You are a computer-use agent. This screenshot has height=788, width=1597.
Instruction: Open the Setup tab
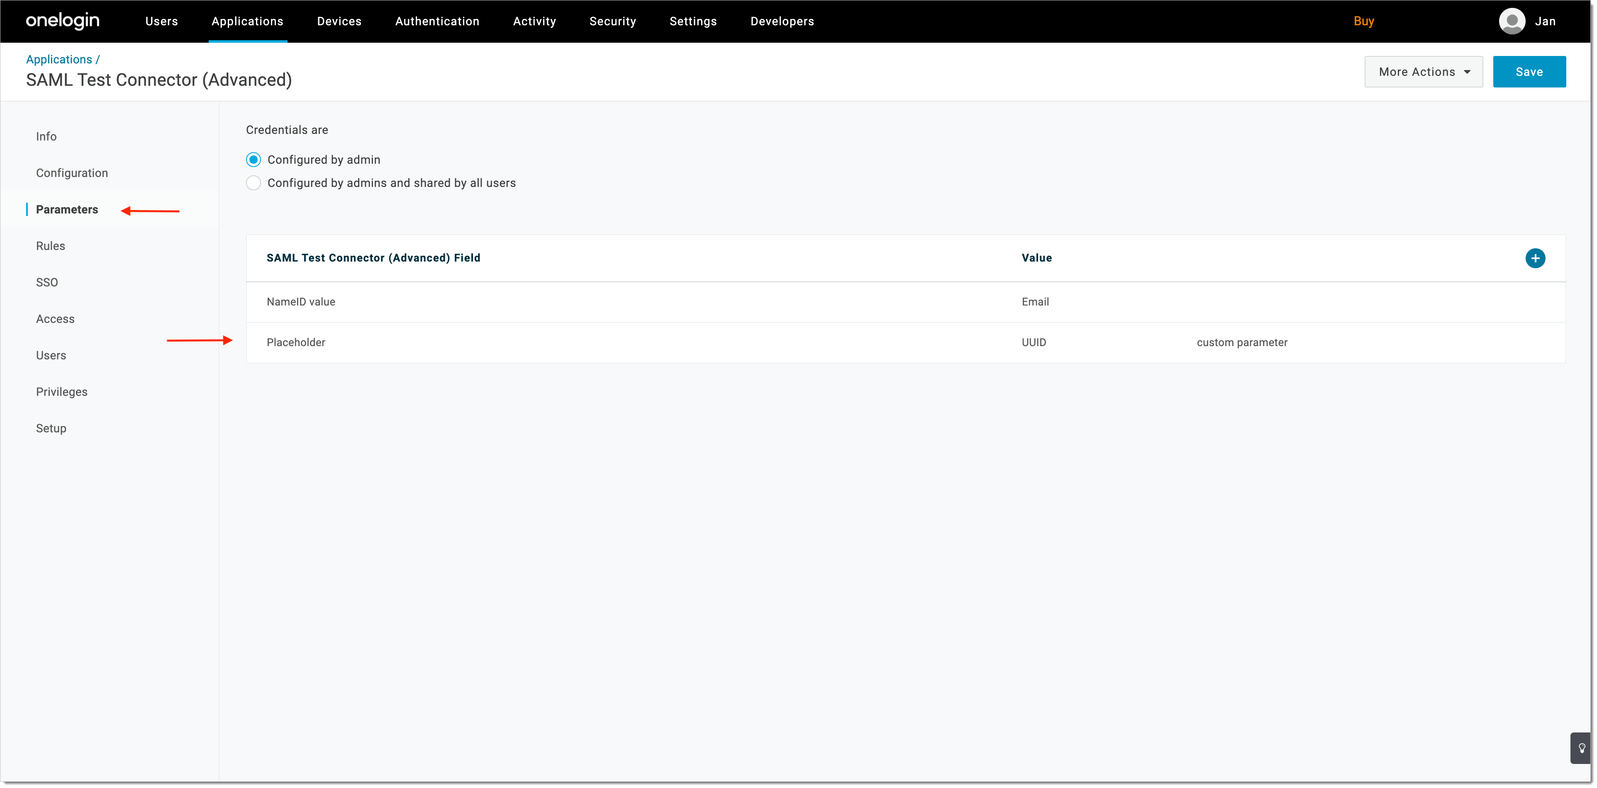(51, 428)
